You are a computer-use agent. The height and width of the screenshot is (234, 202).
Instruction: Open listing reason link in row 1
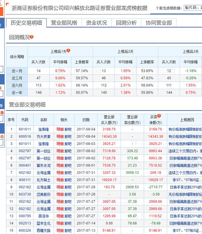(185, 129)
